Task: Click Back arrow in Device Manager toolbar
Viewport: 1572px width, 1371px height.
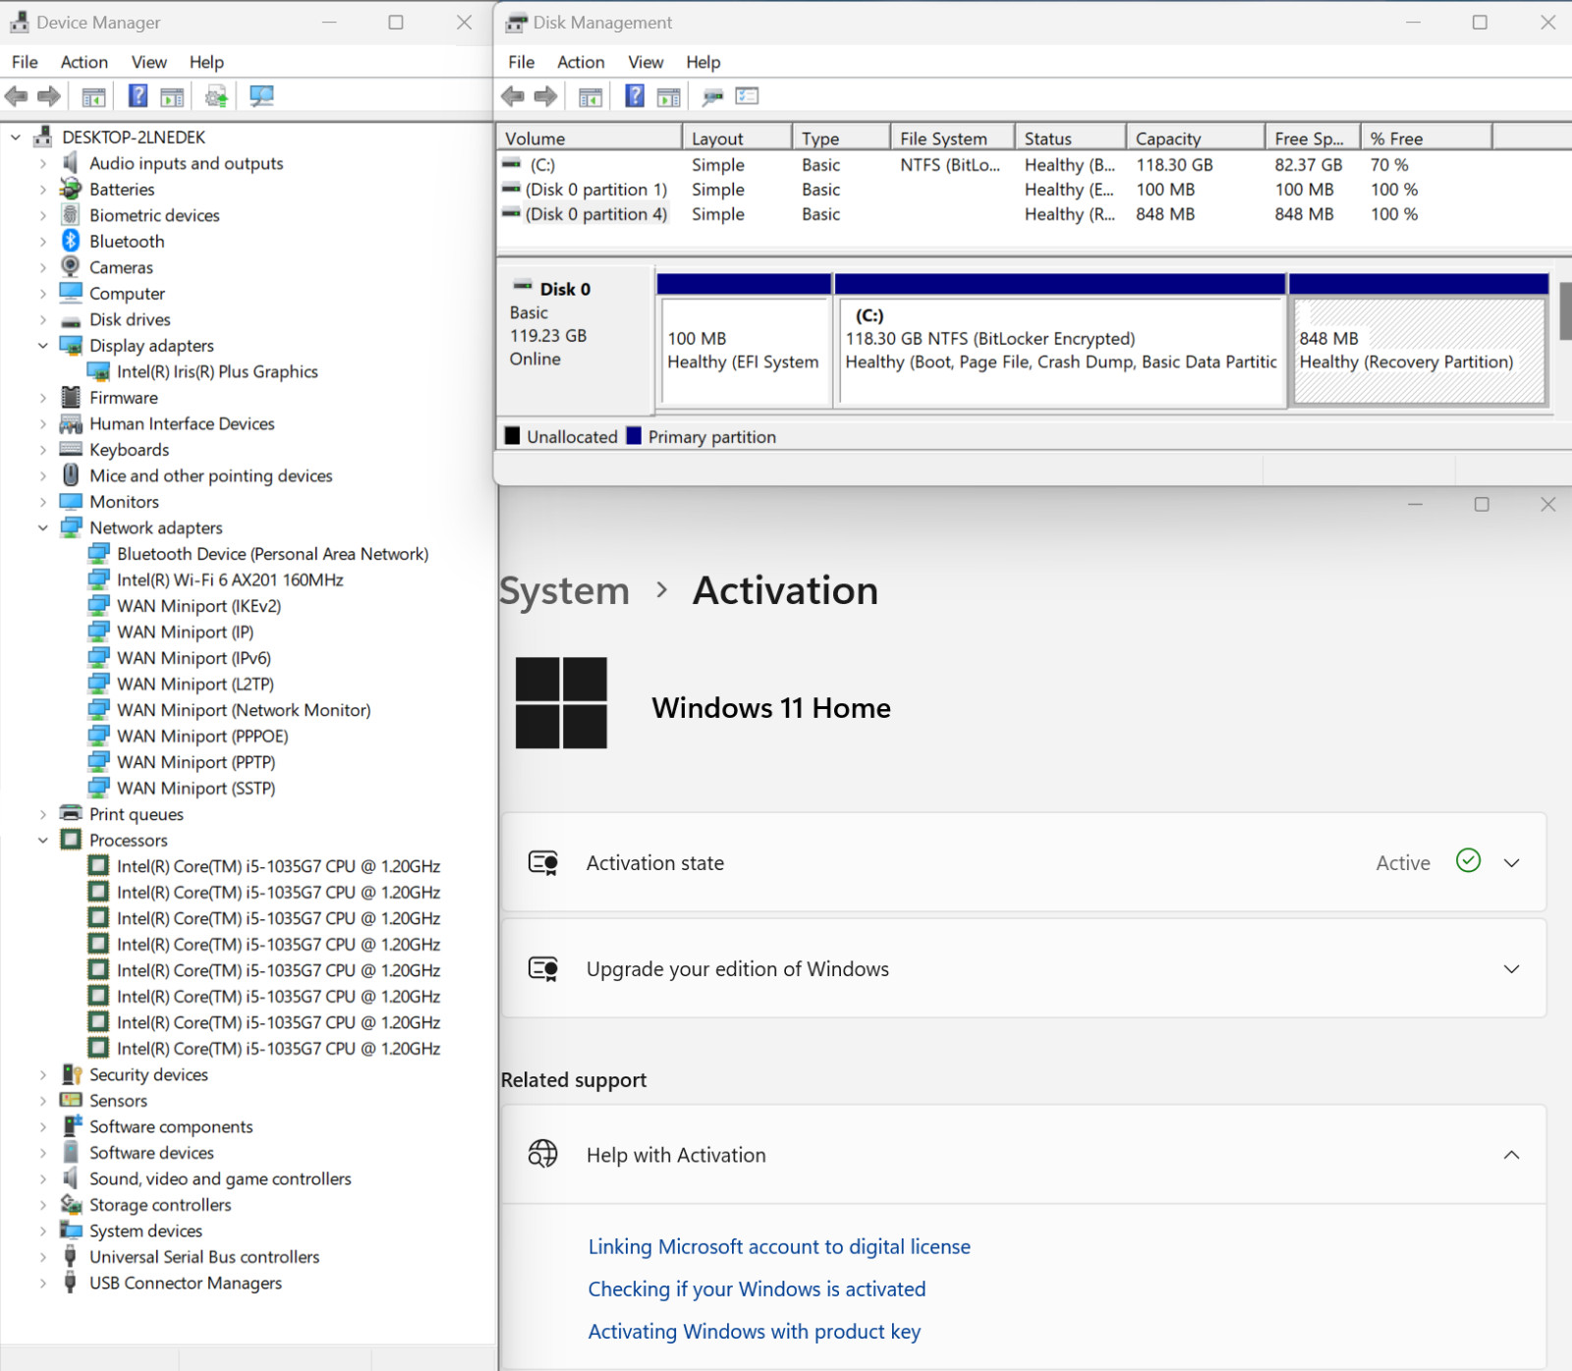Action: (17, 96)
